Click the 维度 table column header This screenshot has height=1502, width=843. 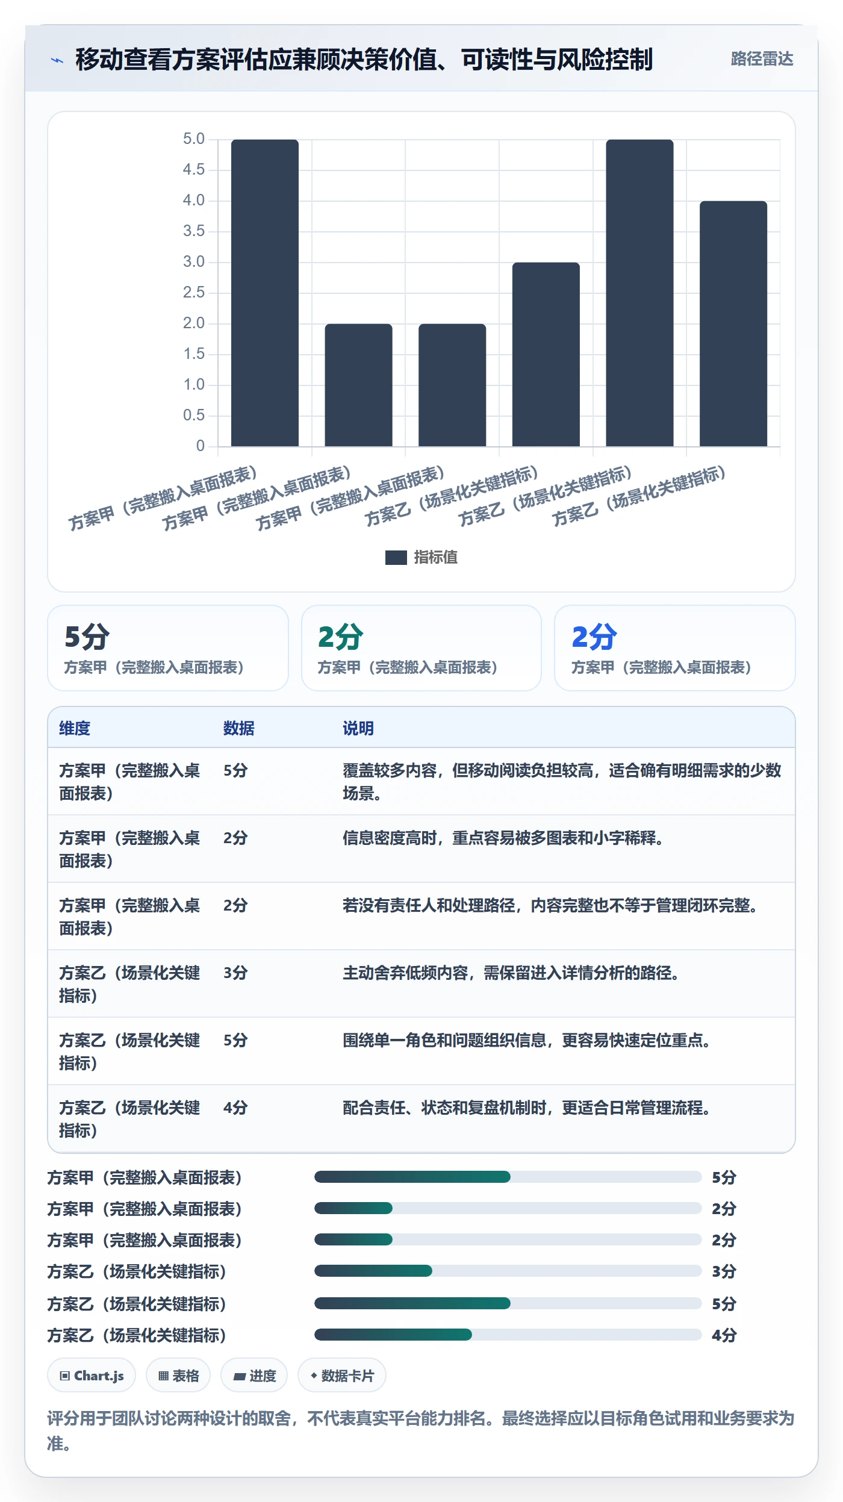[75, 728]
